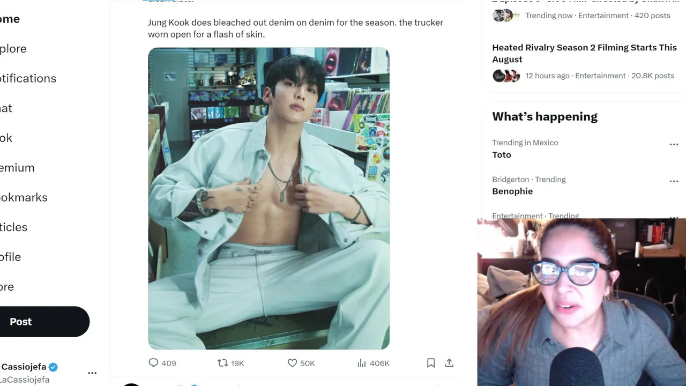Repost the tweet with 19K reposts
The image size is (686, 386).
click(x=222, y=363)
